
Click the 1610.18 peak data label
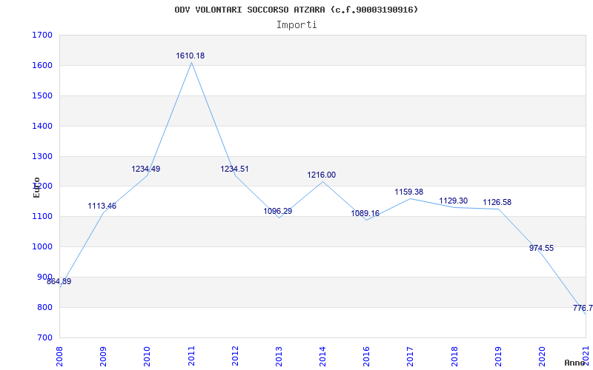(191, 55)
